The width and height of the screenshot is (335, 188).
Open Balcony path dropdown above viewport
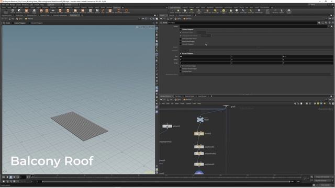[x=29, y=19]
